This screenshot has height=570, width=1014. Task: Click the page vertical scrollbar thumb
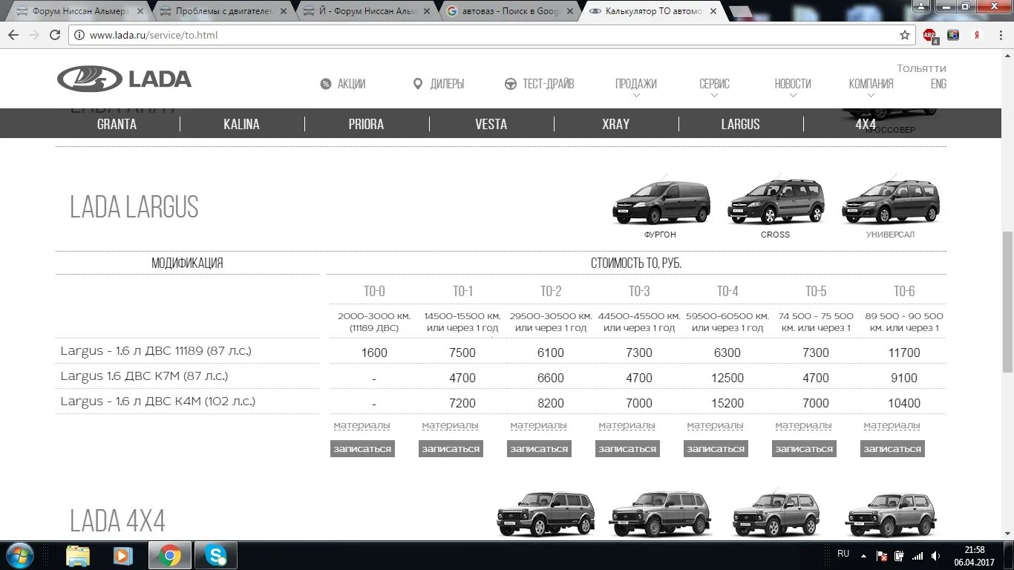1007,302
